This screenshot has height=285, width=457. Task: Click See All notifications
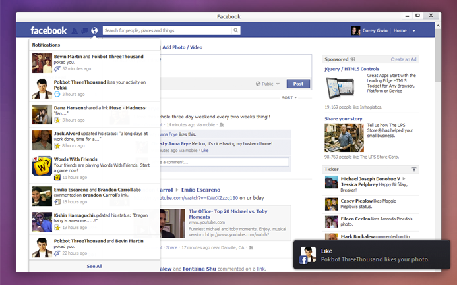coord(94,266)
